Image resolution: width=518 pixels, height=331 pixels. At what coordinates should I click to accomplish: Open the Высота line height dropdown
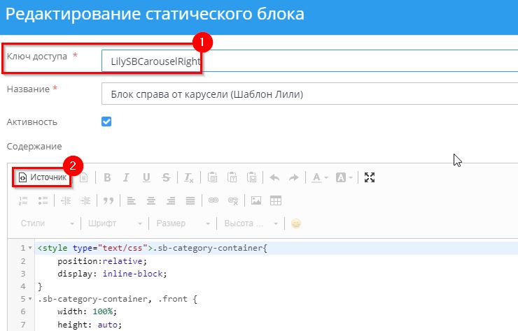[250, 223]
